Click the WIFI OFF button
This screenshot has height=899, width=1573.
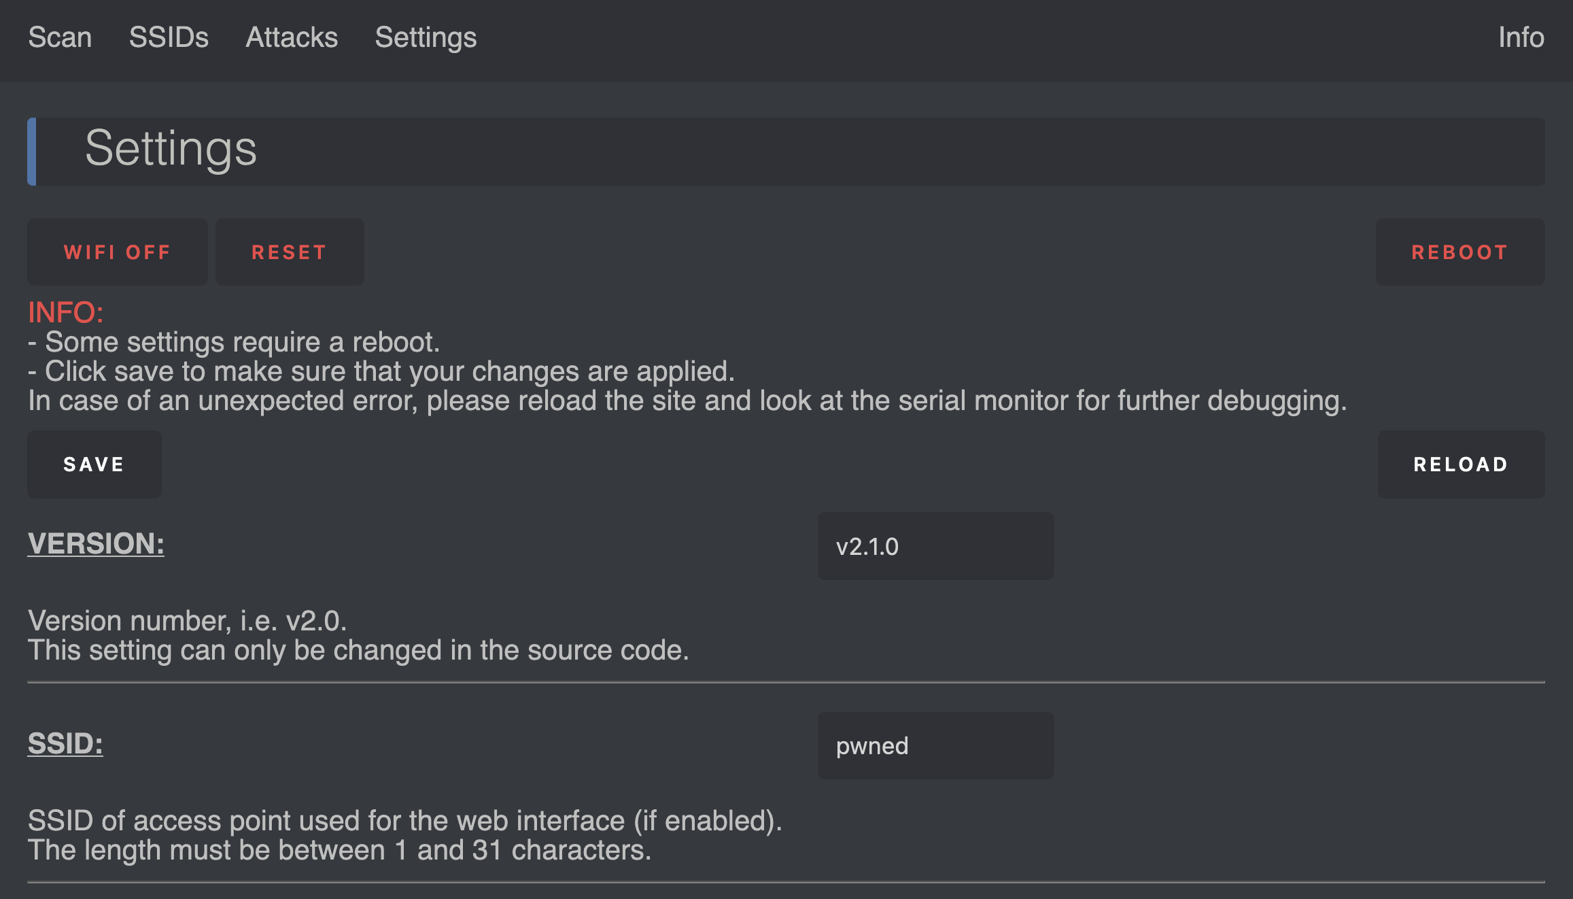point(118,252)
